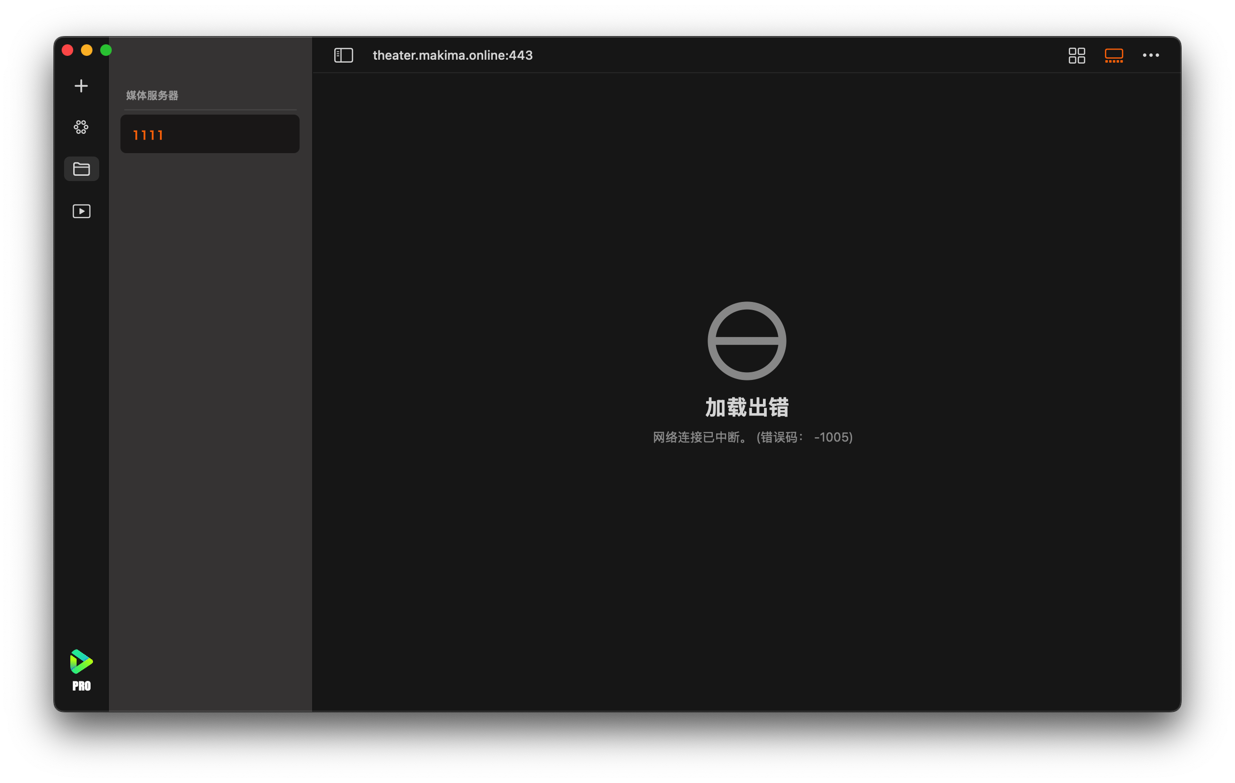
Task: Click the plus icon to add a source
Action: (x=81, y=86)
